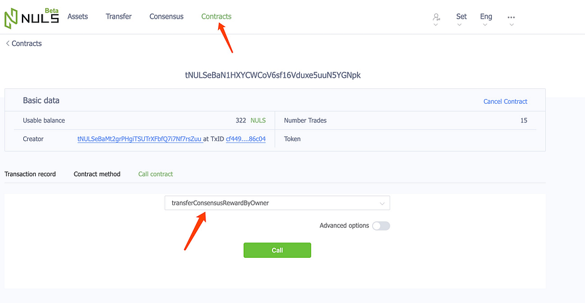Click the NULS logo

(32, 18)
